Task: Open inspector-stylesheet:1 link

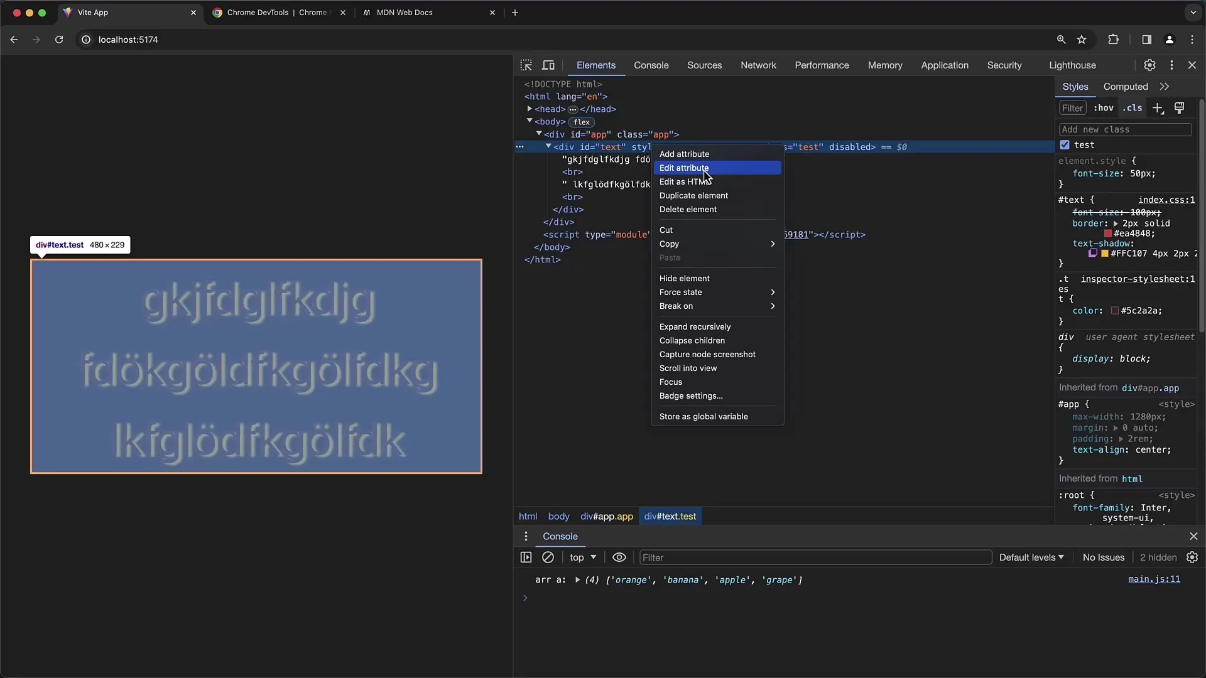Action: (x=1138, y=279)
